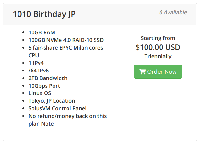Click the /64 IPv6 entry
Image resolution: width=200 pixels, height=143 pixels.
click(39, 71)
